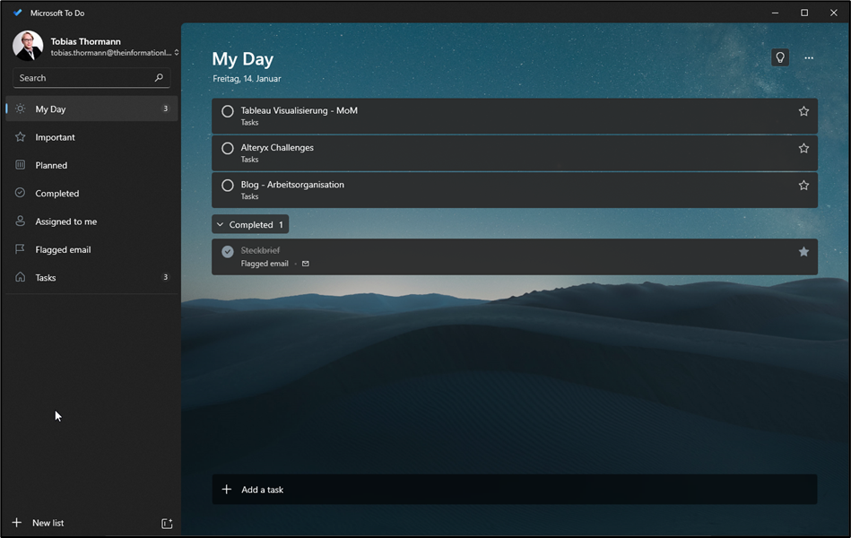This screenshot has width=851, height=538.
Task: Maximize the Microsoft To Do window
Action: 804,13
